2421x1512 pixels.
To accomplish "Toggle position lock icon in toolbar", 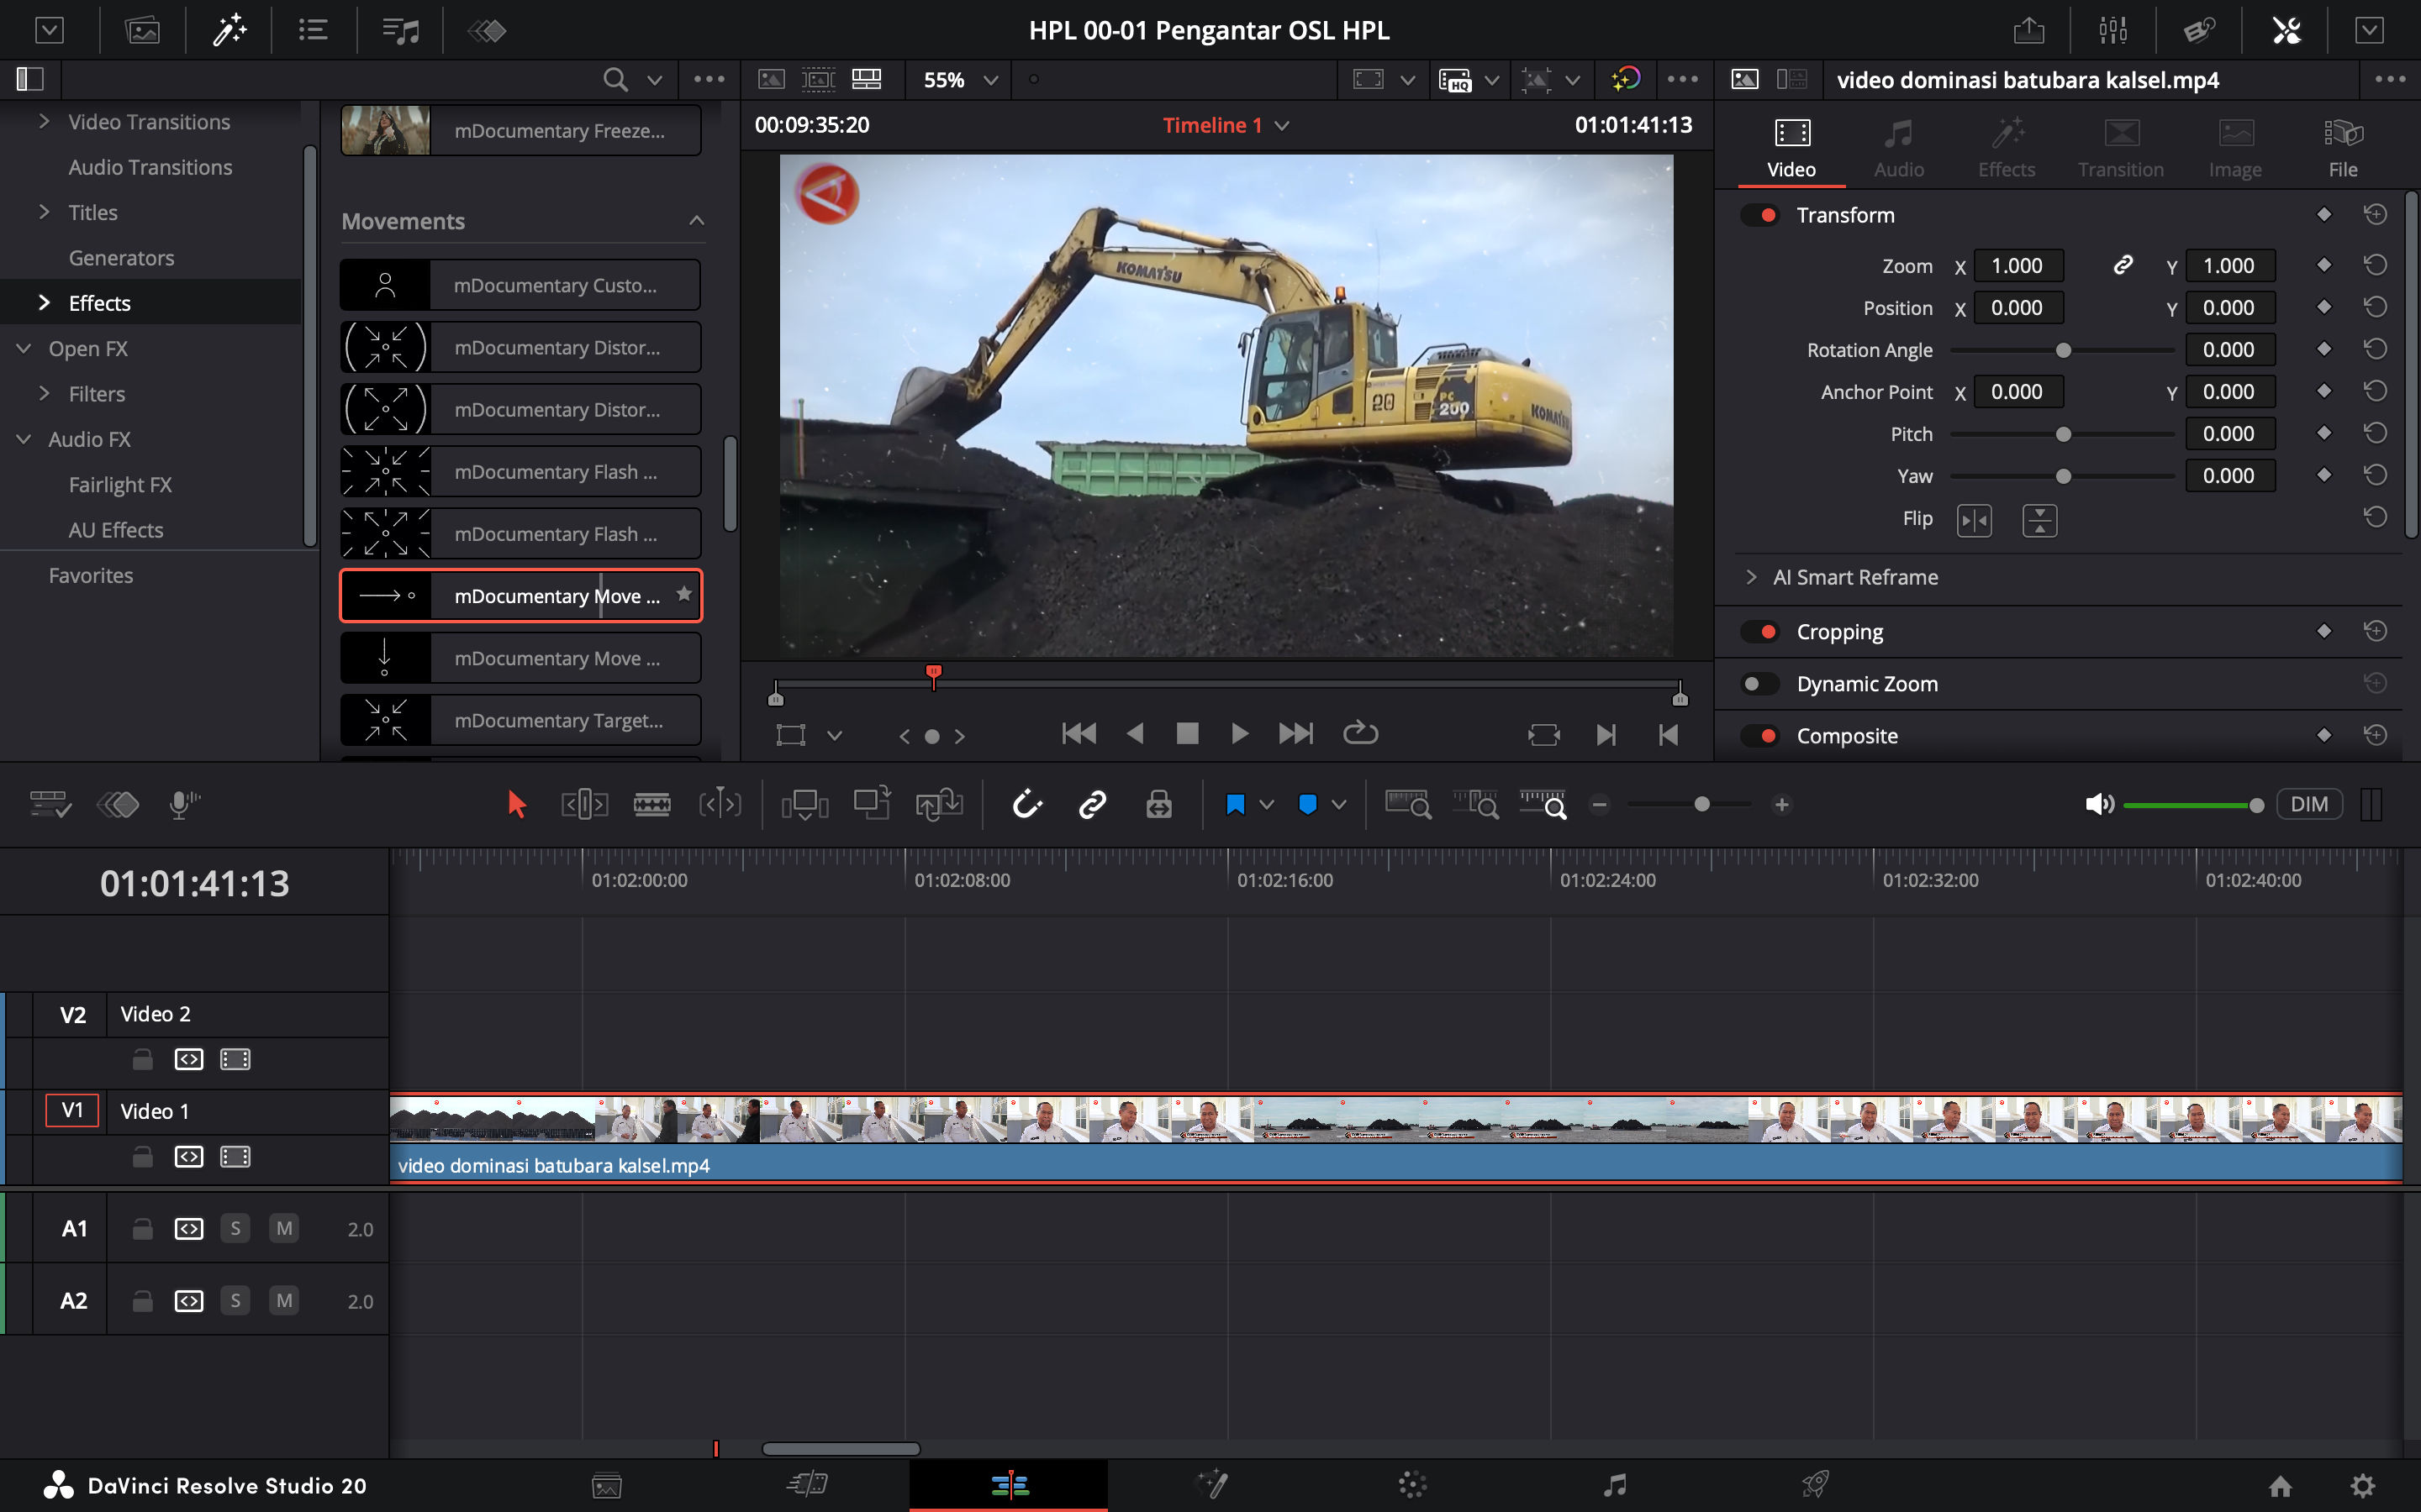I will 1158,804.
